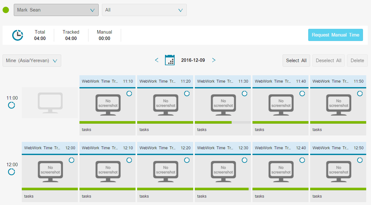Open the 12:30 No screenshot thumbnail

(x=223, y=171)
